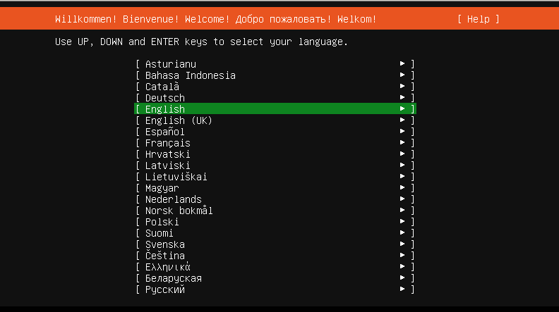
Task: Select the Català language row
Action: pyautogui.click(x=162, y=87)
